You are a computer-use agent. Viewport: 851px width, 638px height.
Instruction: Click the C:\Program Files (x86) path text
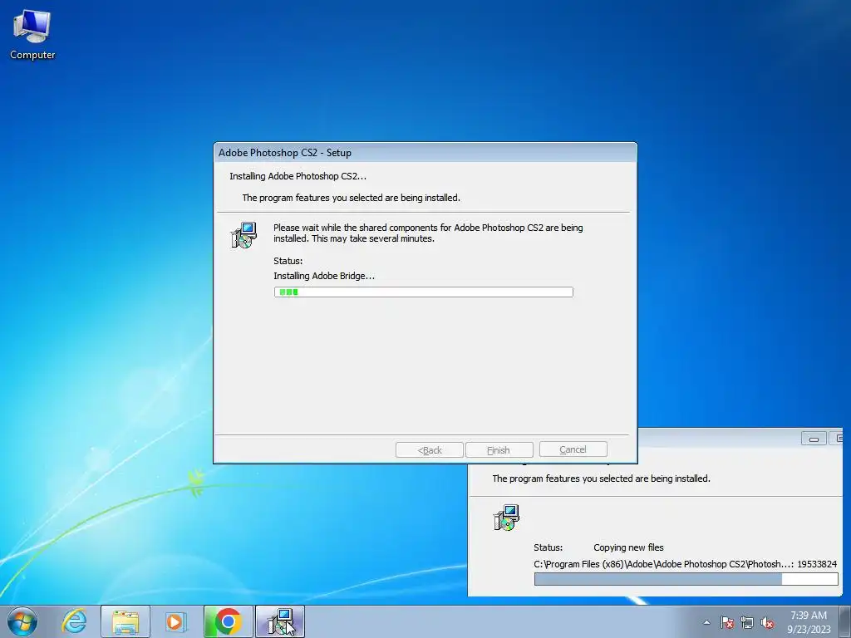point(663,564)
